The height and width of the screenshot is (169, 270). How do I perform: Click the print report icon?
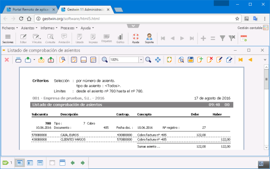pos(18,60)
